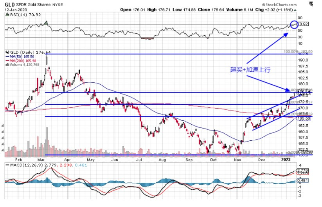The height and width of the screenshot is (207, 322).
Task: Click the 180.0 price axis label
Action: pos(303,84)
